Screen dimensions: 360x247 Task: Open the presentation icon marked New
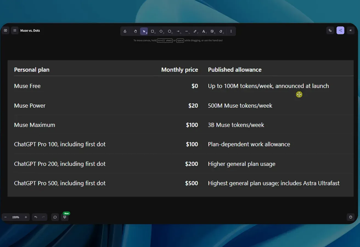[x=65, y=217]
